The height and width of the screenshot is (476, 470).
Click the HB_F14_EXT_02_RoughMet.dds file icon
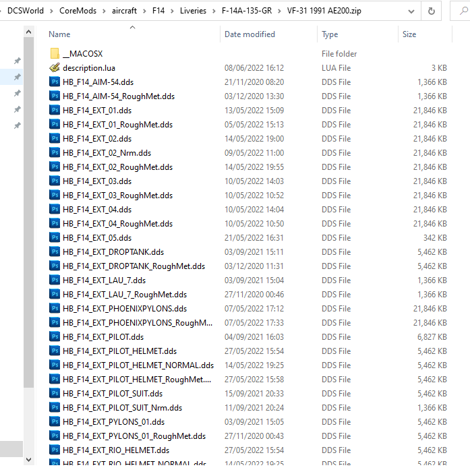pos(55,167)
